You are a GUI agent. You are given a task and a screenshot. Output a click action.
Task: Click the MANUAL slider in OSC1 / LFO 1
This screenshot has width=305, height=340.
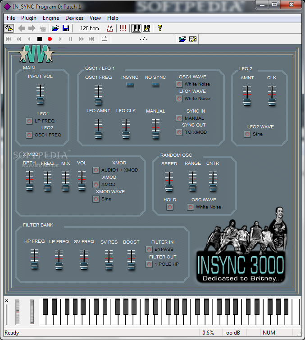tap(155, 129)
